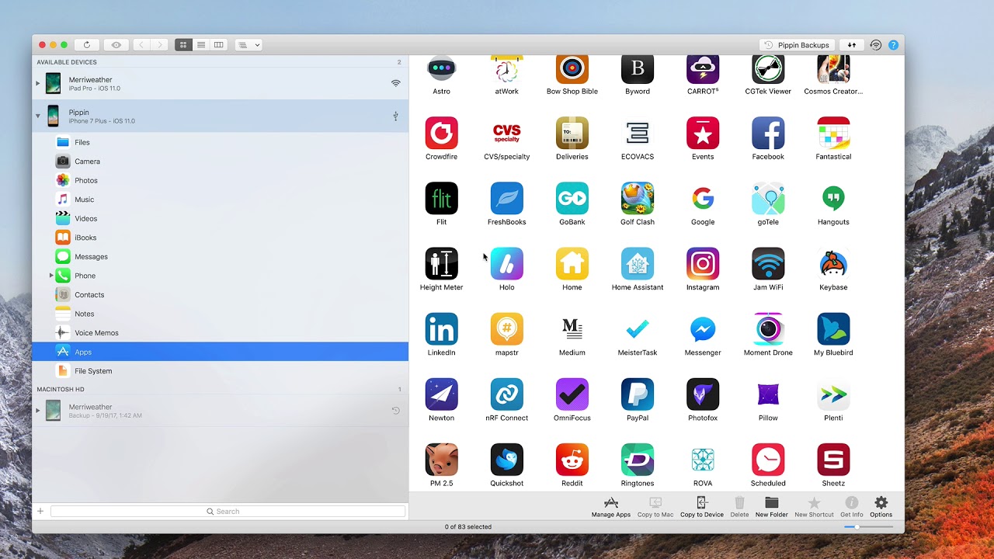Click the help question mark button
994x559 pixels.
coord(893,45)
